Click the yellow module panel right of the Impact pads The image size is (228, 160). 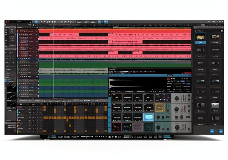tap(160, 108)
